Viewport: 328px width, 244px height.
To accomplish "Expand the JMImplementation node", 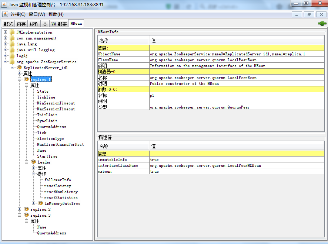I will point(6,32).
